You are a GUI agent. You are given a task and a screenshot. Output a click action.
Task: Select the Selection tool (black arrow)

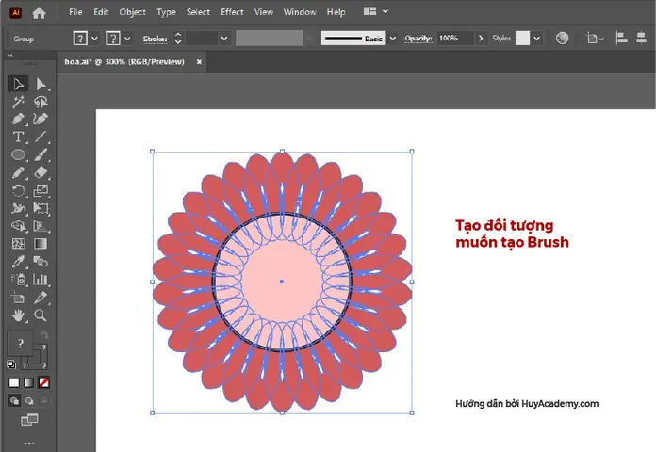point(19,84)
